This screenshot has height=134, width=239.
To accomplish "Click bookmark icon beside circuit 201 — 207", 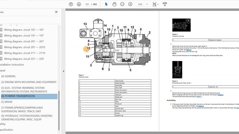I will click(1, 41).
